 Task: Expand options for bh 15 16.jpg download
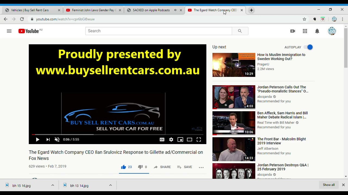53,185
